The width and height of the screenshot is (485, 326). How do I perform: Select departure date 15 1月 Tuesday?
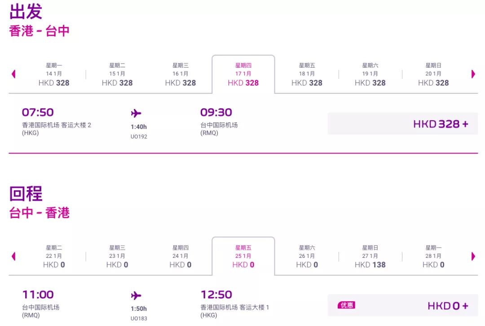117,74
